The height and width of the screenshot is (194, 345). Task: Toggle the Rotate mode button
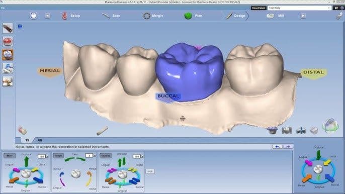click(58, 155)
